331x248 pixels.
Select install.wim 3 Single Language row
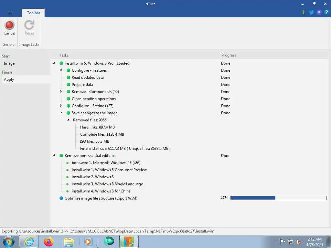(107, 184)
